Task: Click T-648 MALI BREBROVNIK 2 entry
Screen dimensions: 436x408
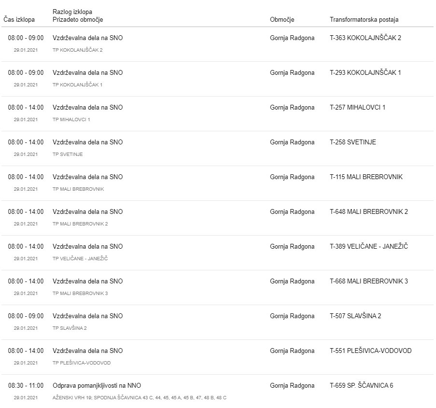Action: [x=368, y=211]
